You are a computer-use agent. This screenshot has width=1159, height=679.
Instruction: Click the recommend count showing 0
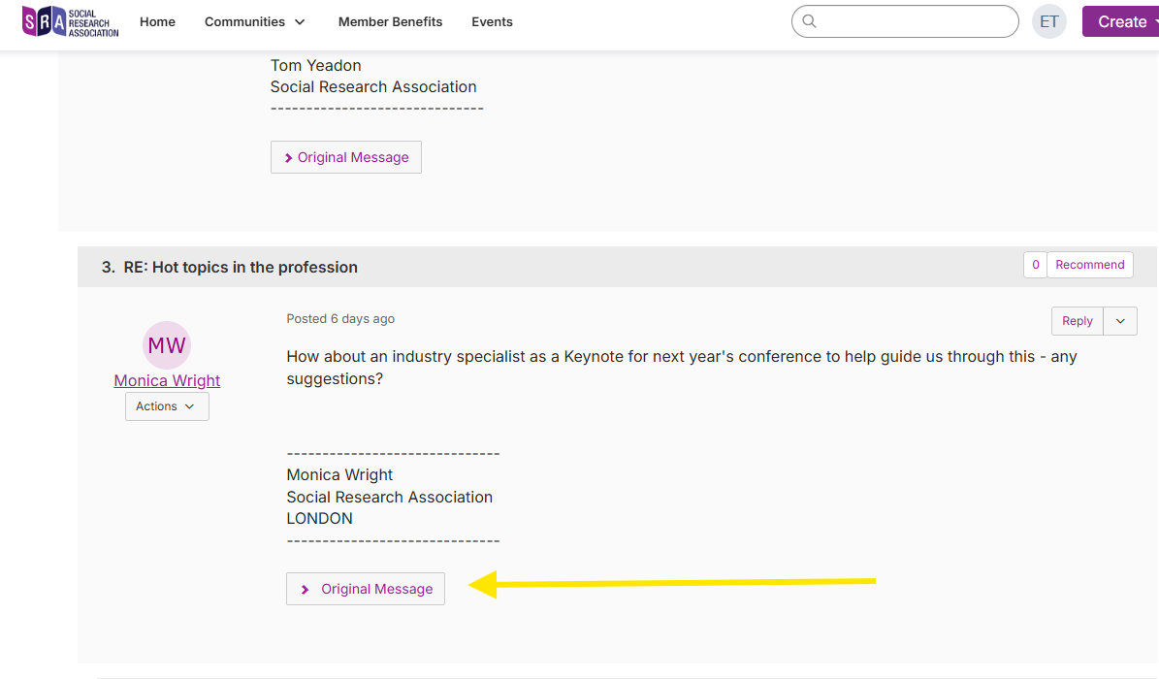1036,265
